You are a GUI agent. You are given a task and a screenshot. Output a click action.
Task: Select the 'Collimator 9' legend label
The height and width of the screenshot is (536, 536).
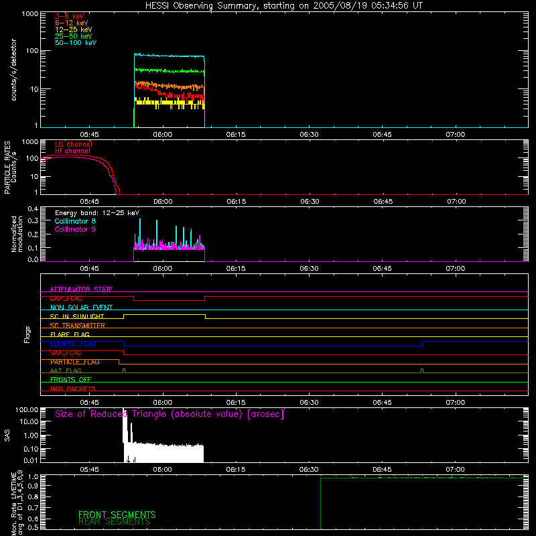75,229
